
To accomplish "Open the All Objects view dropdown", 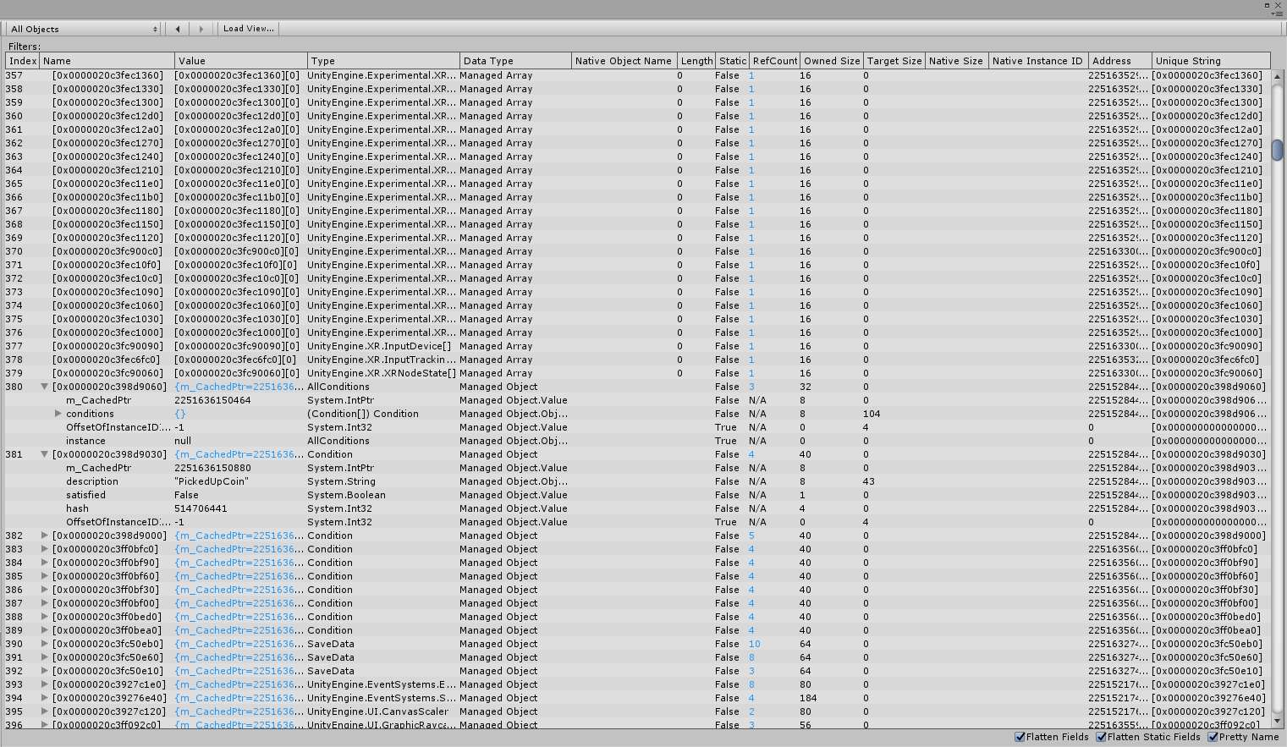I will coord(82,28).
